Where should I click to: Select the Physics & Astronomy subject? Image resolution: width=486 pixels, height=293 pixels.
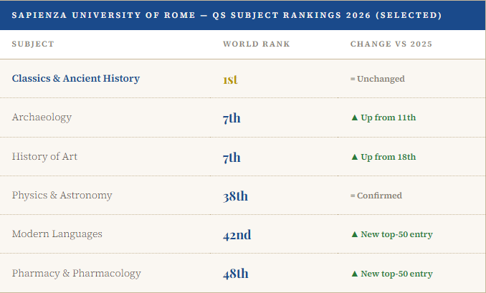[x=62, y=195]
